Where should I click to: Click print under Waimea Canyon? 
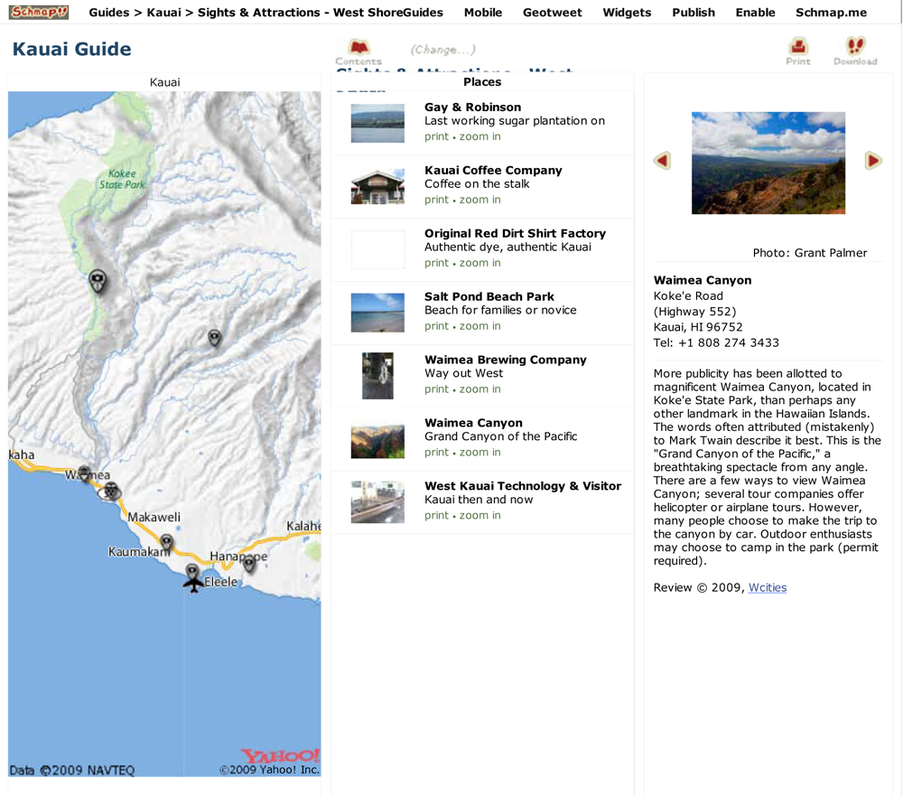(436, 453)
